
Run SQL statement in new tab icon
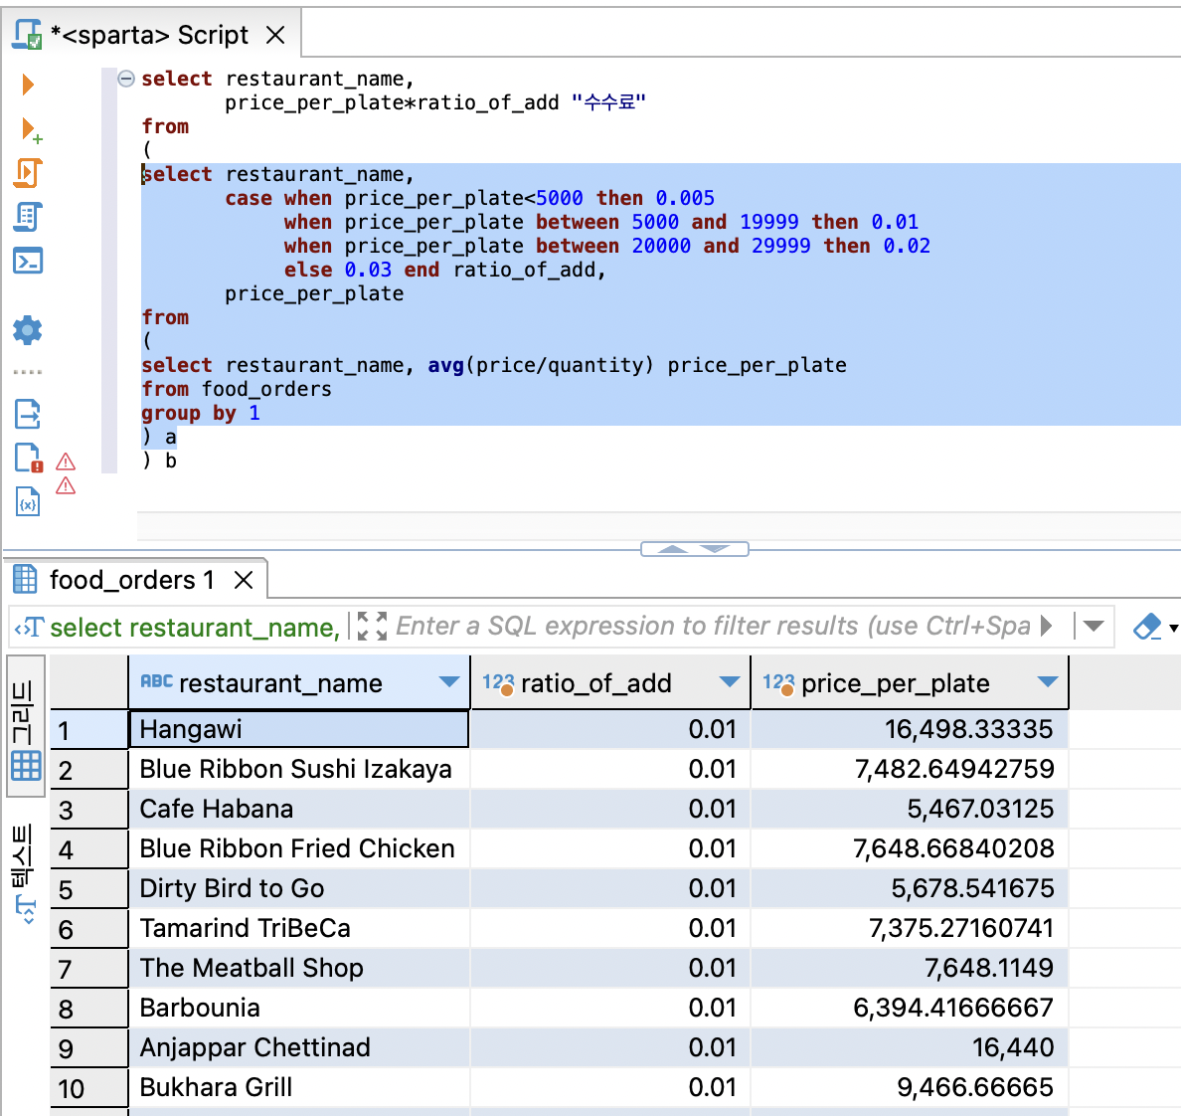click(x=31, y=129)
